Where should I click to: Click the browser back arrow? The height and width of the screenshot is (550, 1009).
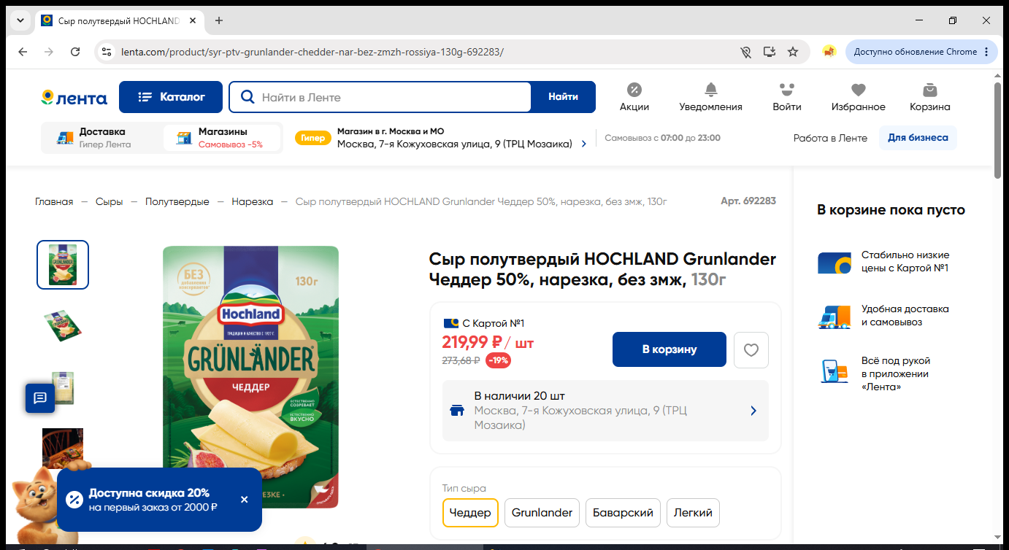tap(23, 52)
